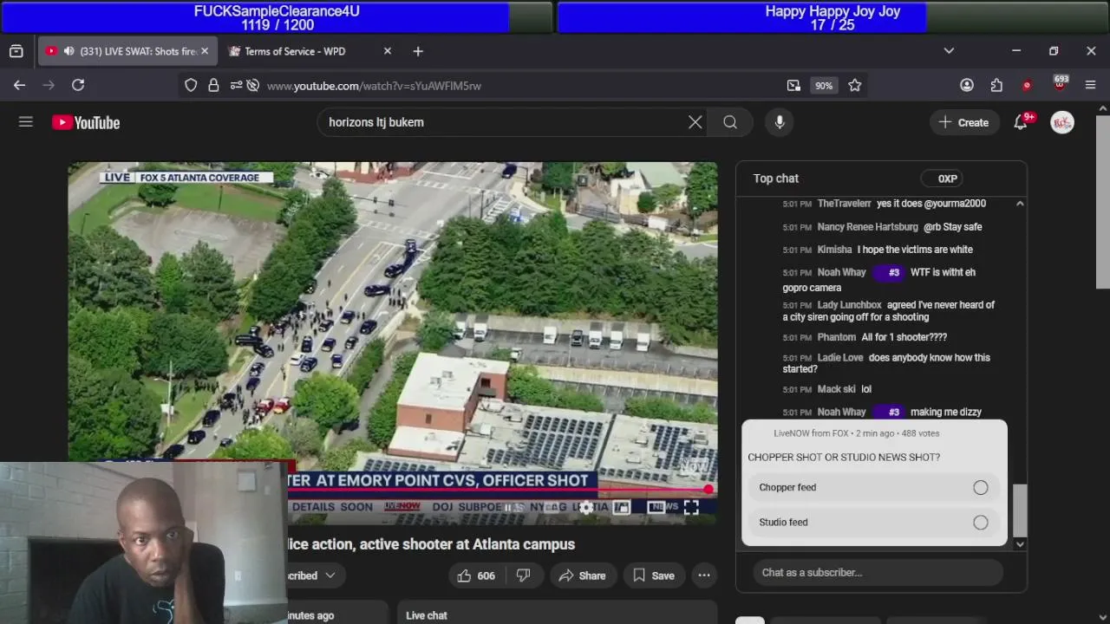The image size is (1110, 624).
Task: Open site permissions icon in address bar
Action: [x=236, y=85]
